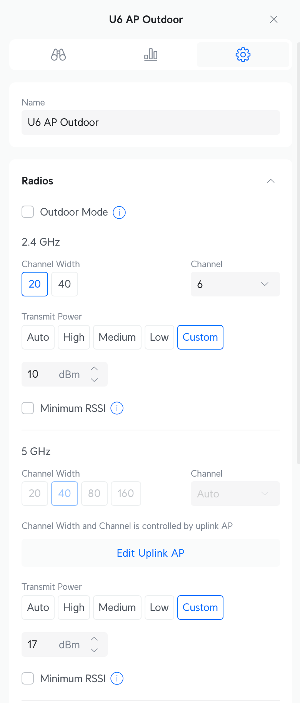Screen dimensions: 300x703
Task: Enable Minimum RSSI for 2.4 GHz
Action: (x=28, y=408)
